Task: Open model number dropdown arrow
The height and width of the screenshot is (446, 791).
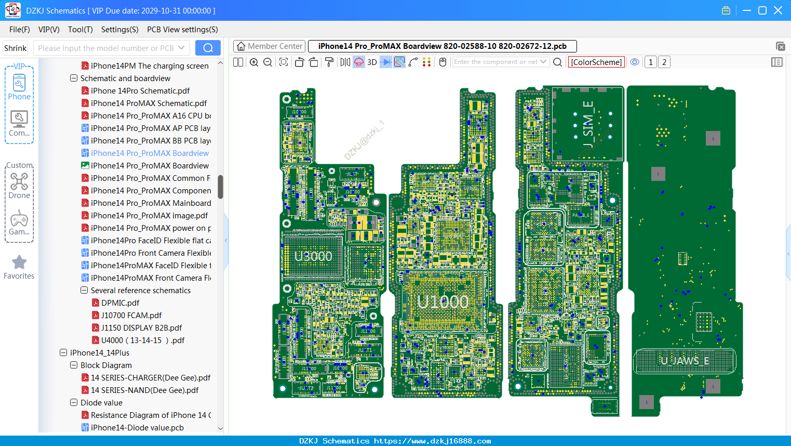Action: click(x=181, y=48)
